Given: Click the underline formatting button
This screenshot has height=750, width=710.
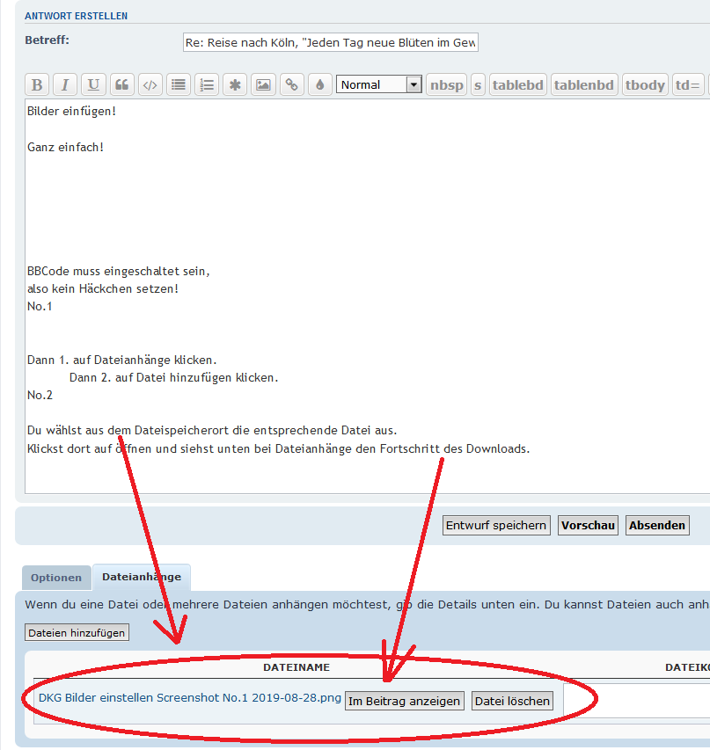Looking at the screenshot, I should point(93,85).
